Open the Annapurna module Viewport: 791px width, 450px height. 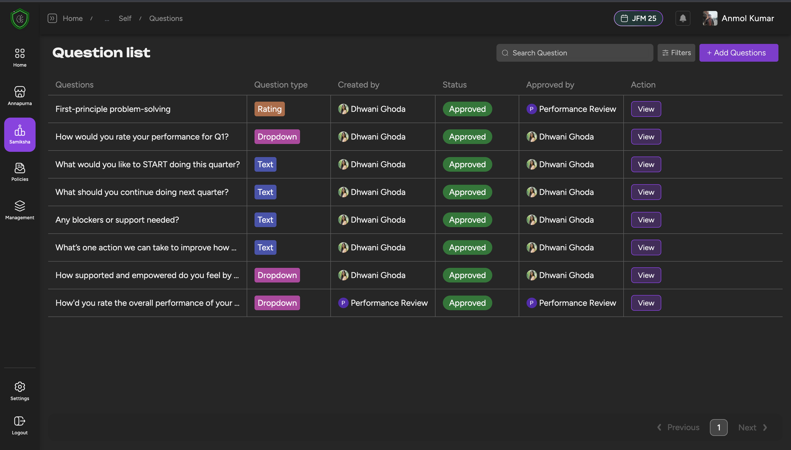20,96
